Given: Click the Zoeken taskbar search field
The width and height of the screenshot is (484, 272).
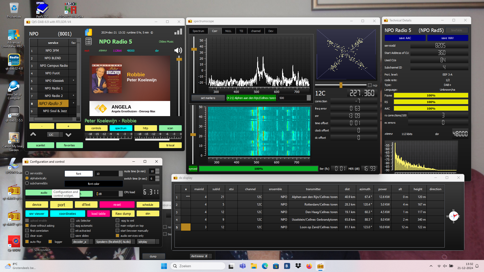Looking at the screenshot, I should 198,266.
